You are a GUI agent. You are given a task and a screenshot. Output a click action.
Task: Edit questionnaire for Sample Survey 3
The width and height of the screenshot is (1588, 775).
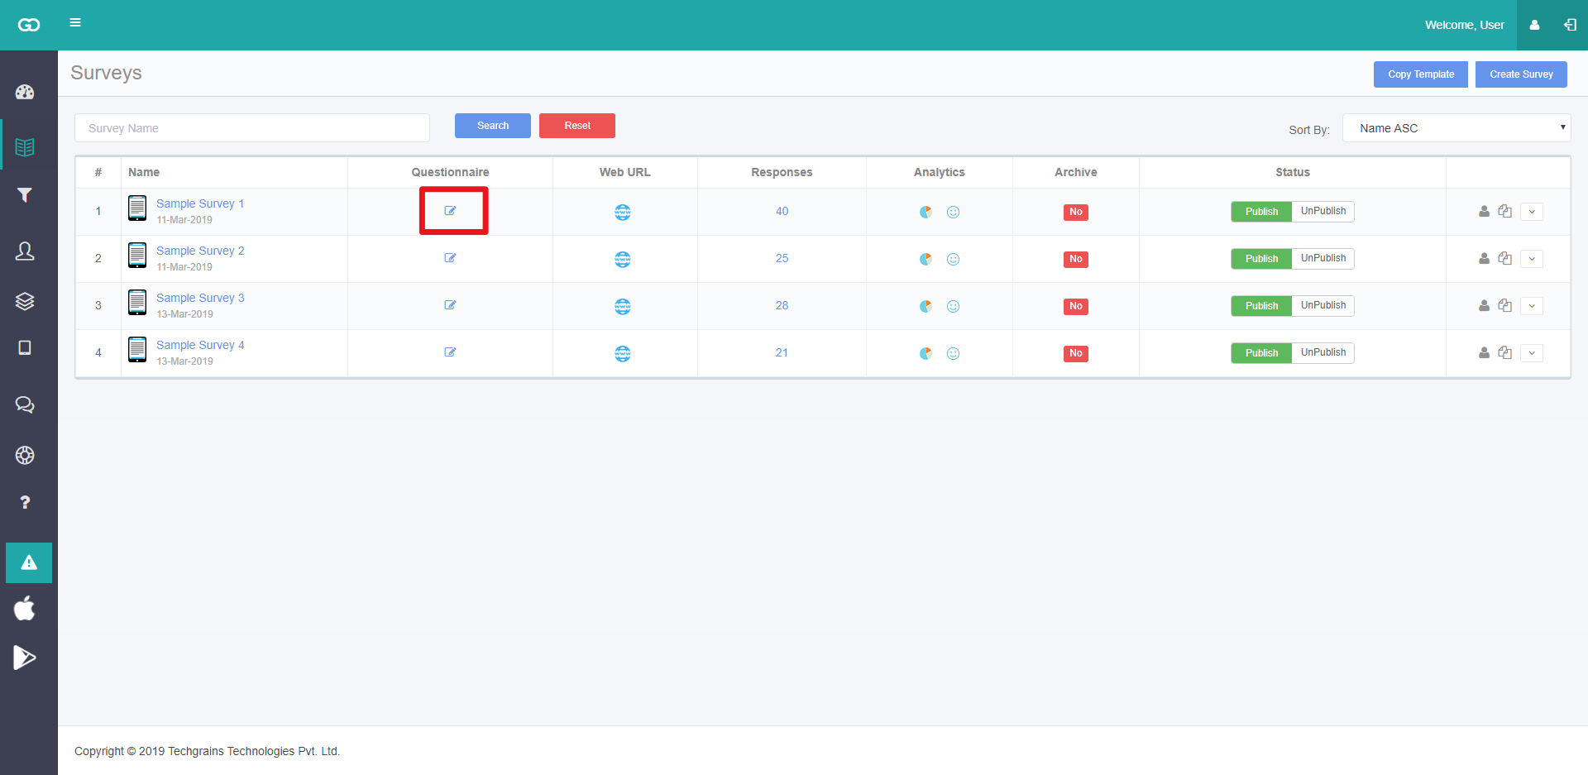450,305
